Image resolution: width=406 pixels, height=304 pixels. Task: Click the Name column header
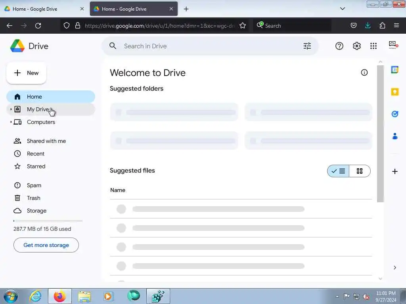(x=118, y=190)
